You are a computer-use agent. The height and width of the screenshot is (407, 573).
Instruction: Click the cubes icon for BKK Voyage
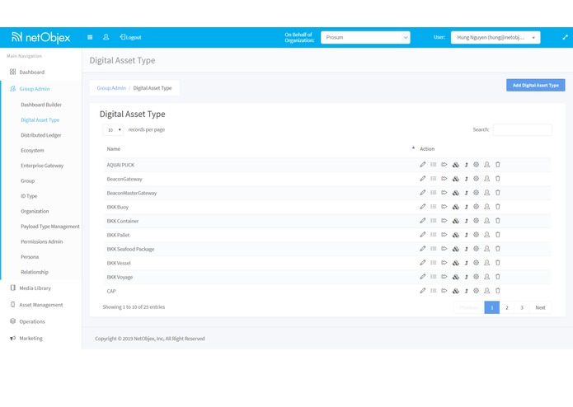[455, 277]
